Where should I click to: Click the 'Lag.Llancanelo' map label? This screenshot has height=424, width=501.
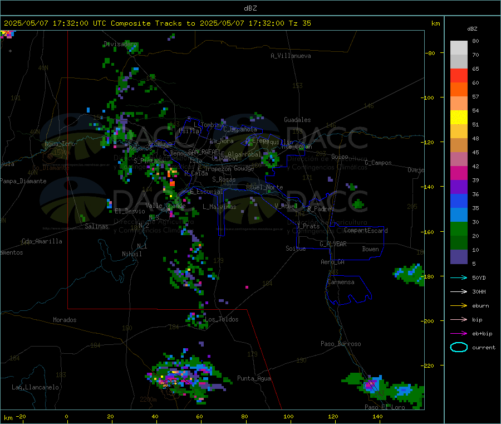point(36,387)
